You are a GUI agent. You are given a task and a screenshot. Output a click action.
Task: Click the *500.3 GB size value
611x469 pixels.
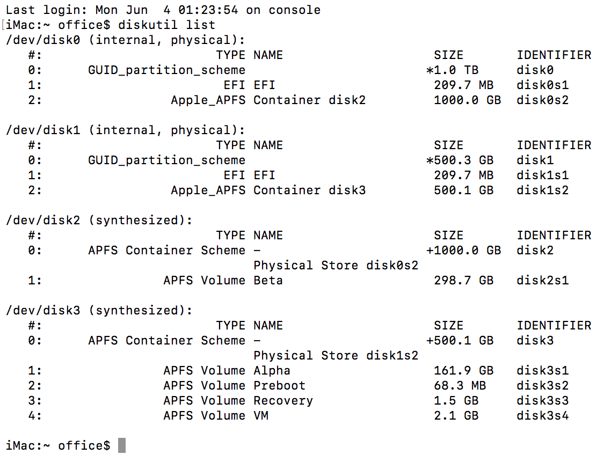coord(460,160)
